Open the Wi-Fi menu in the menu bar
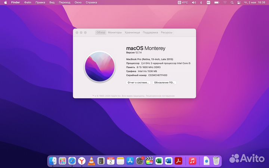This screenshot has width=269, height=168. tap(225, 2)
